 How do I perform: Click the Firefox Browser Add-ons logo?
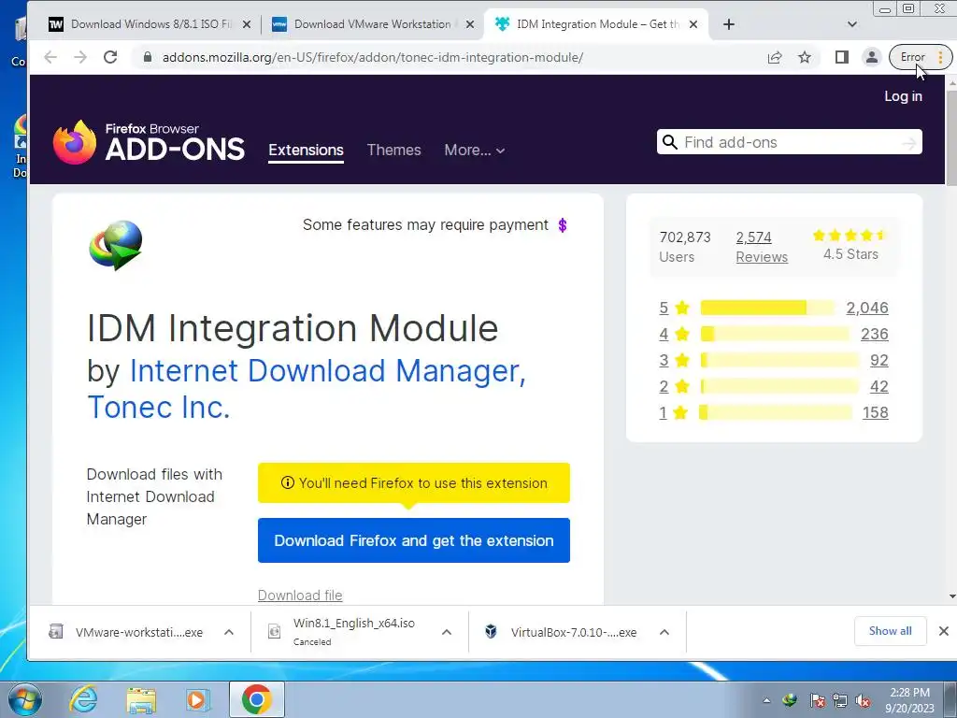click(149, 142)
